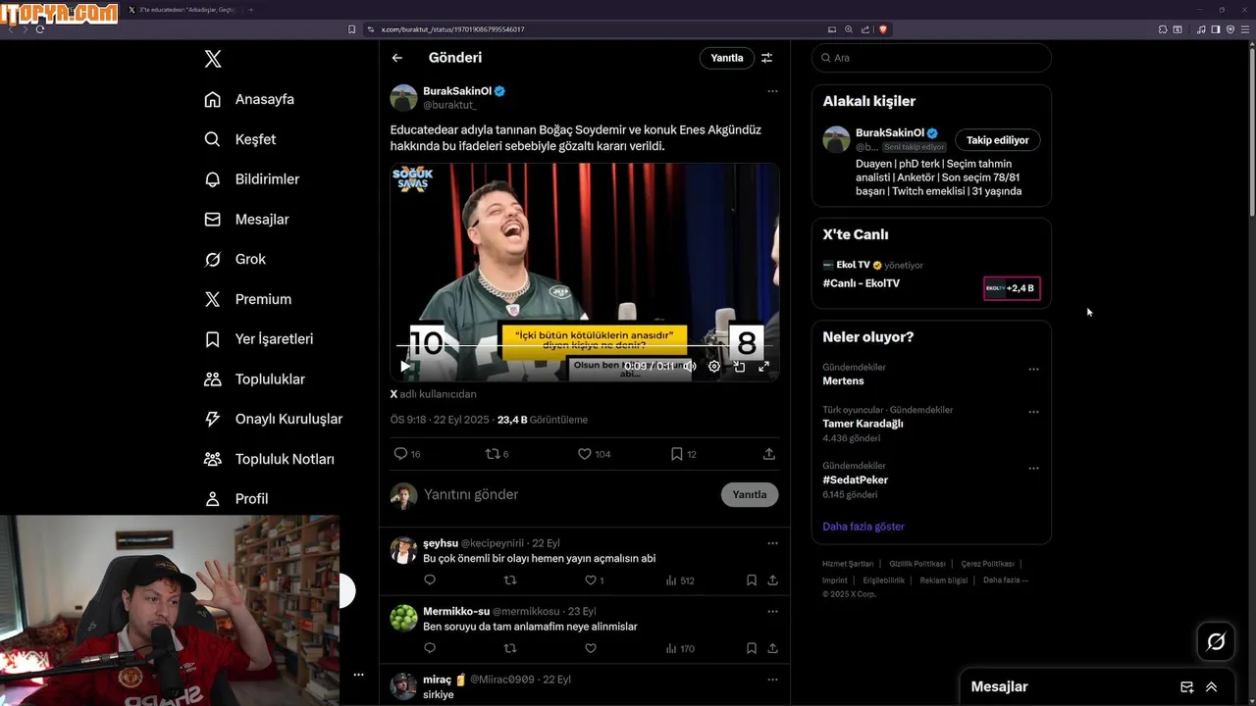Play the embedded video

[405, 366]
